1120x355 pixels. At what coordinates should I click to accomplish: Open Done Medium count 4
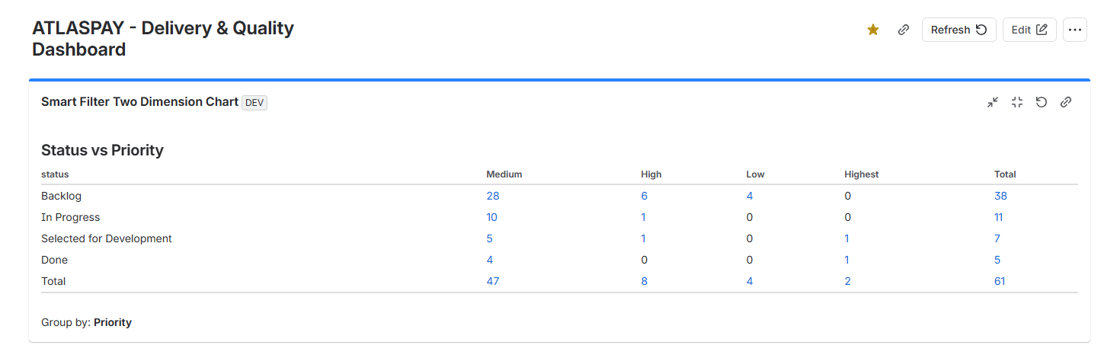pyautogui.click(x=490, y=260)
